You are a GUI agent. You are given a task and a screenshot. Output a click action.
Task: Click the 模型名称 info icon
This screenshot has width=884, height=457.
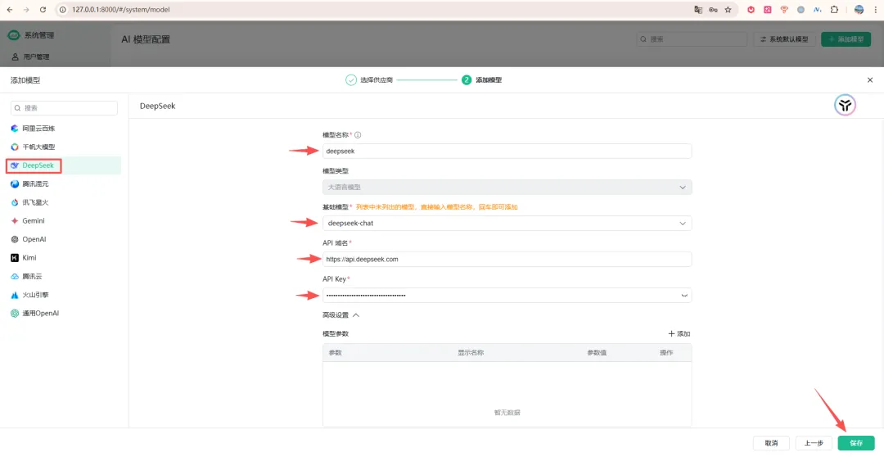click(x=358, y=135)
